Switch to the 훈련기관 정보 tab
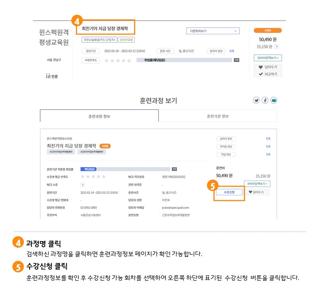Viewport: 319px width, 300px height. point(218,116)
